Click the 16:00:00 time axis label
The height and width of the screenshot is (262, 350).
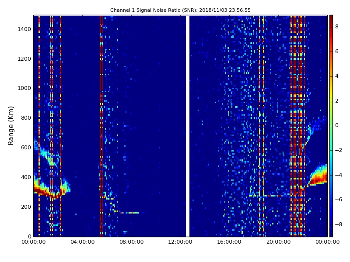click(229, 242)
